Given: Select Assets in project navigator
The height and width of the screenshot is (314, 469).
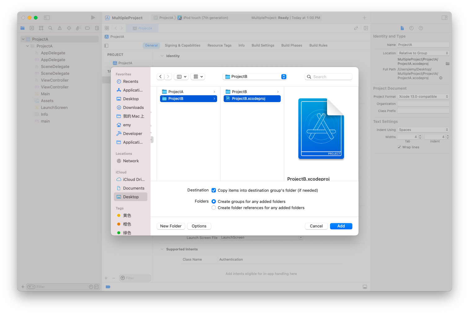Looking at the screenshot, I should pos(47,101).
